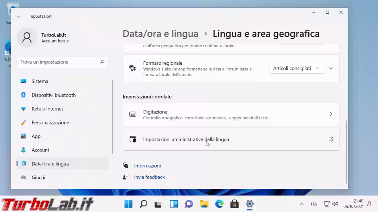
Task: Click the Personalizzazione brush icon
Action: [23, 122]
